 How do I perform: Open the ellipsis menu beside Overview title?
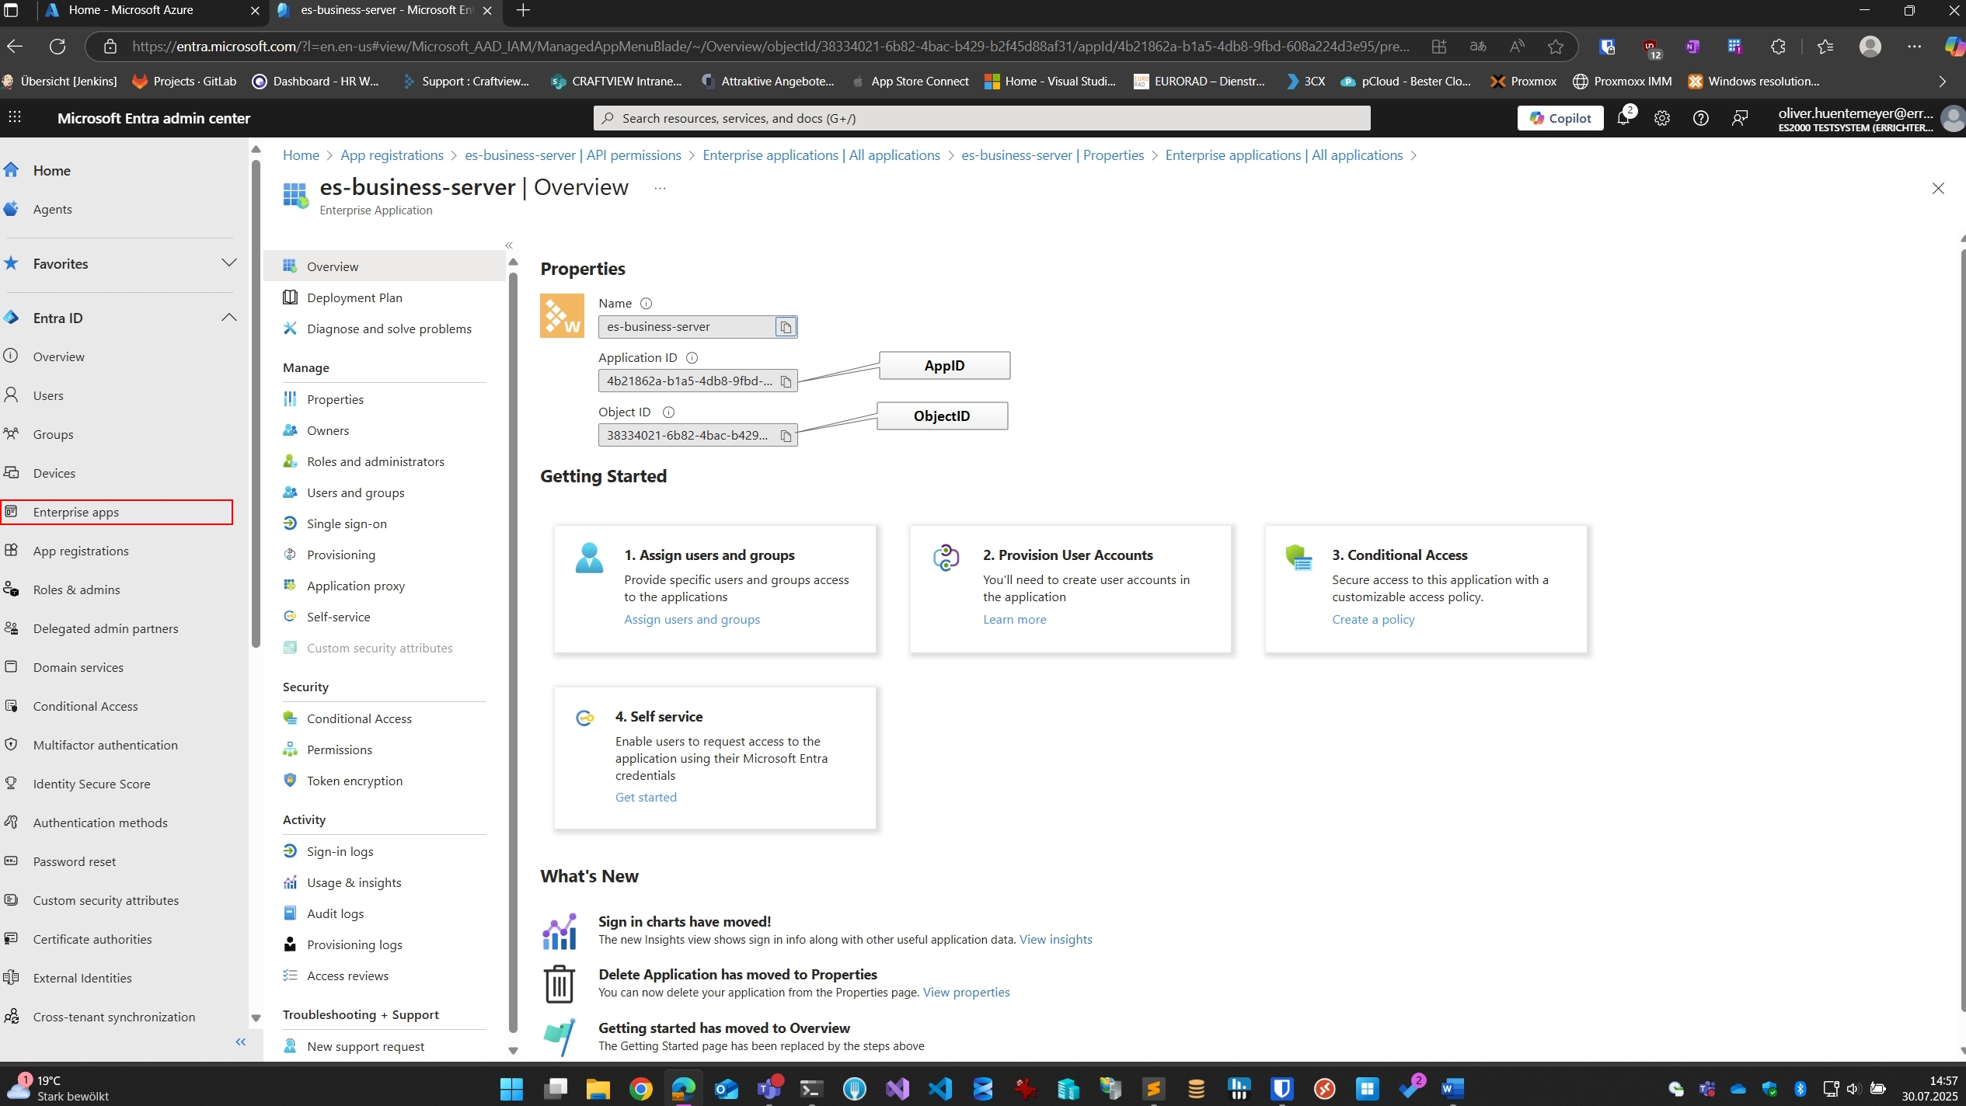tap(660, 188)
